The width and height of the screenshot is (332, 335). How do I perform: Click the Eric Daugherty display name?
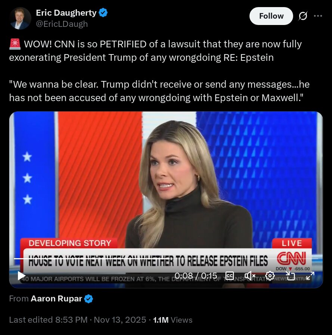tap(66, 13)
